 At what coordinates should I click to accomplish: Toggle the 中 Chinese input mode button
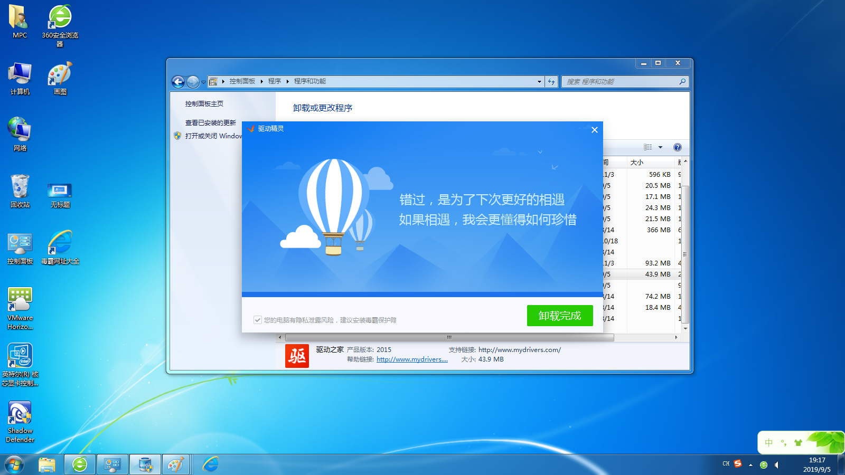pos(769,443)
